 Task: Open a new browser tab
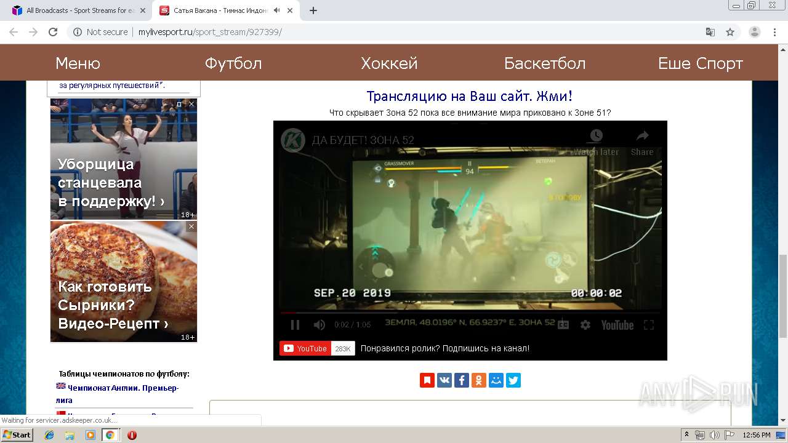(x=313, y=10)
